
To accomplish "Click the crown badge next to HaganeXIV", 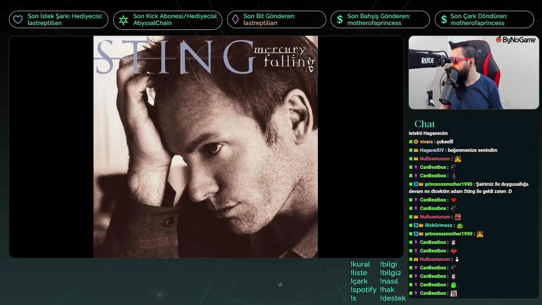I will (416, 150).
